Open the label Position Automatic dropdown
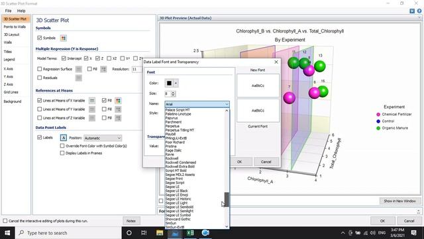 tap(103, 138)
